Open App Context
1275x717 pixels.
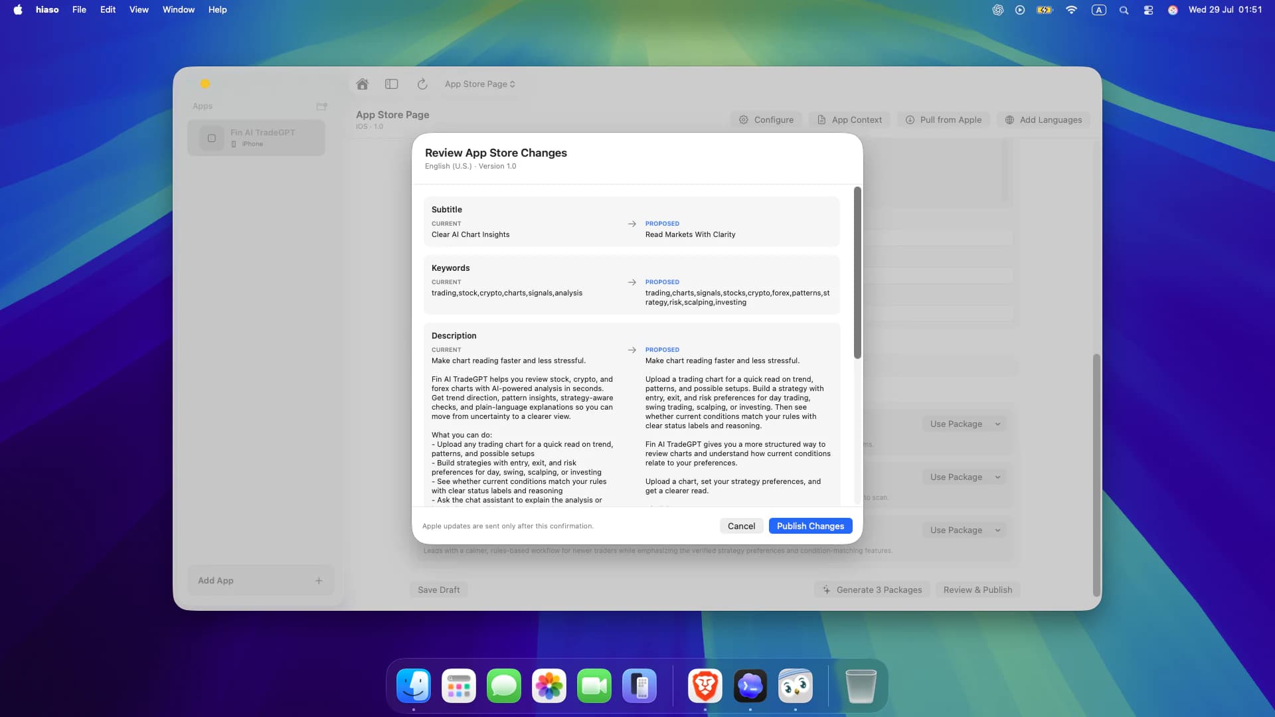click(x=849, y=119)
